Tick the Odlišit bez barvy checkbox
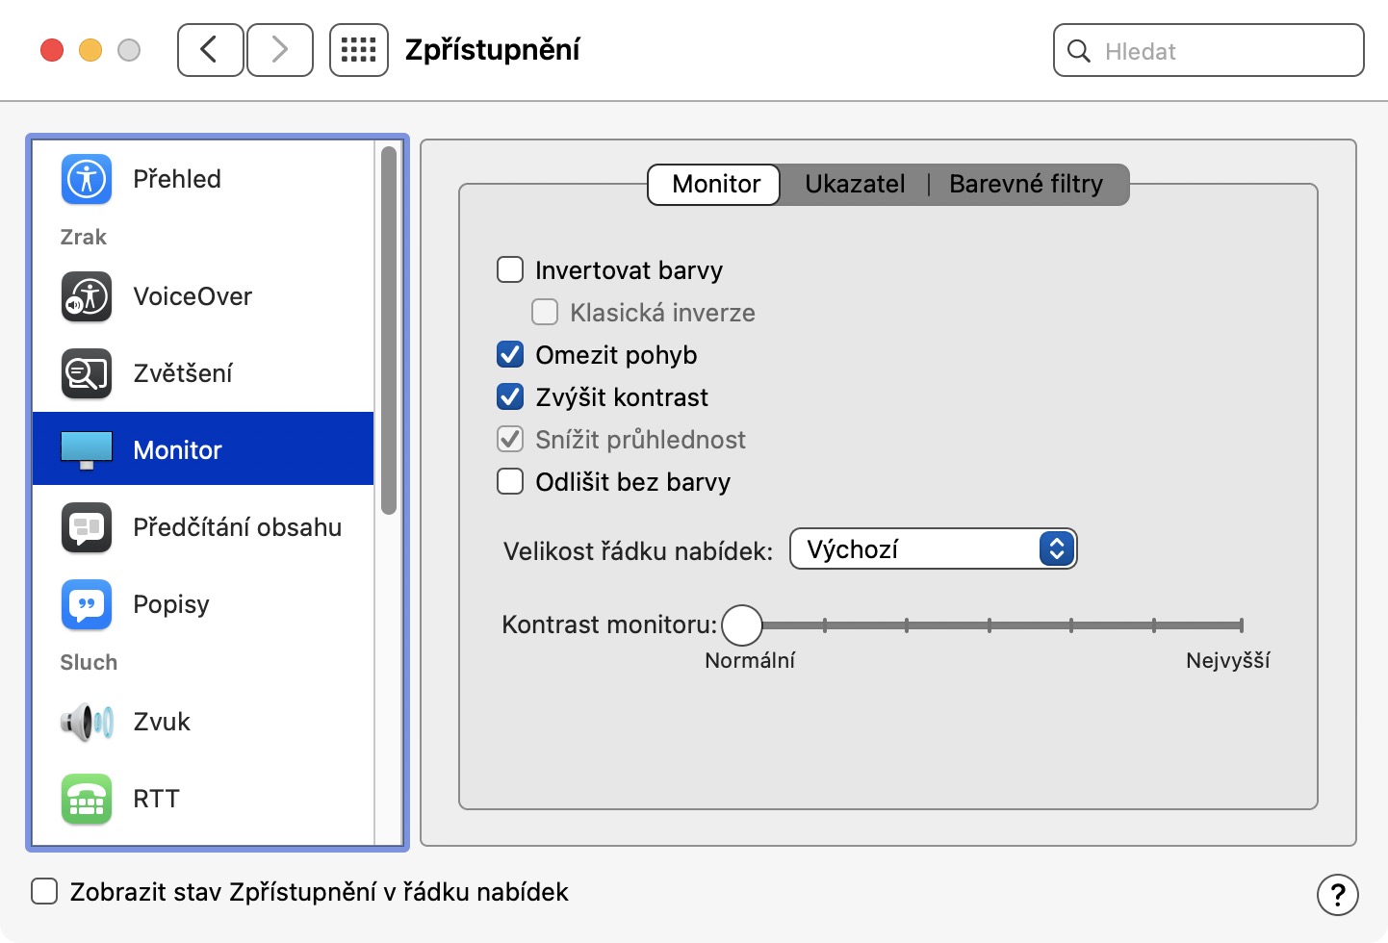The width and height of the screenshot is (1388, 943). pyautogui.click(x=510, y=482)
